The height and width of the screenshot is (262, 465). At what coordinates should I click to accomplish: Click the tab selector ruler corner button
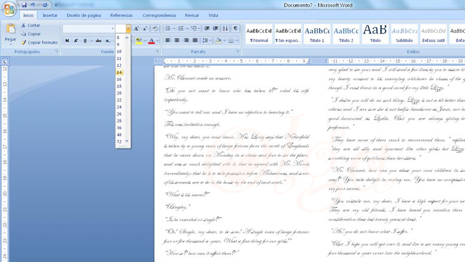(5, 62)
